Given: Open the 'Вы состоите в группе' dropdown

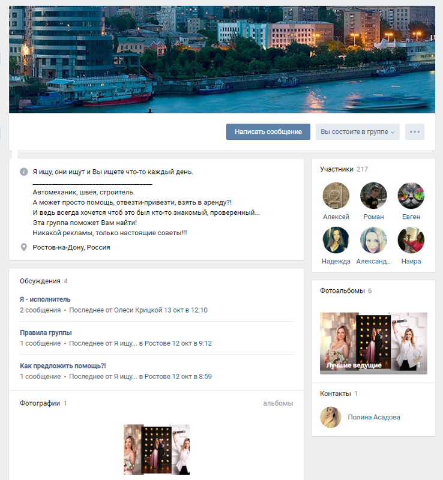Looking at the screenshot, I should point(358,131).
